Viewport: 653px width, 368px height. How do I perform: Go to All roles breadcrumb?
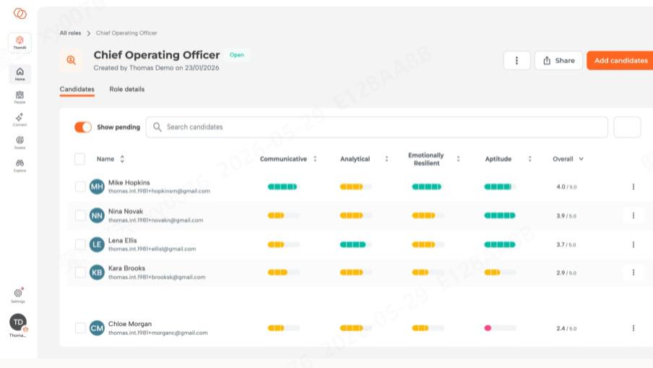[x=70, y=33]
